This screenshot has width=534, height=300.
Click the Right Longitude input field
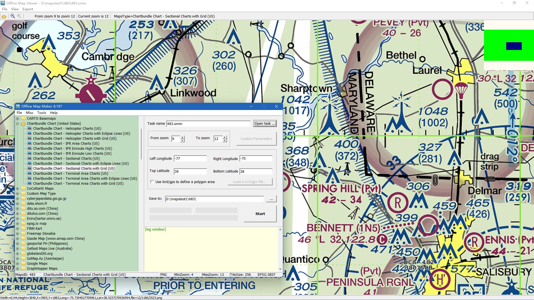coord(256,159)
